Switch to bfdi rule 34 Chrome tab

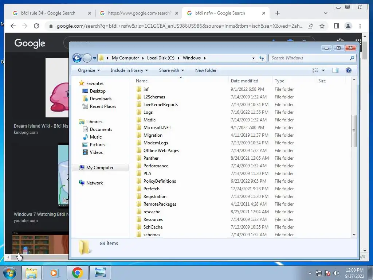coord(48,13)
